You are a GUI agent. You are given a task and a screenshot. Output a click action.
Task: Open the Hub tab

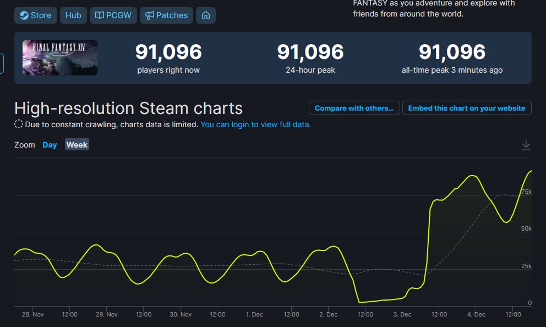73,15
